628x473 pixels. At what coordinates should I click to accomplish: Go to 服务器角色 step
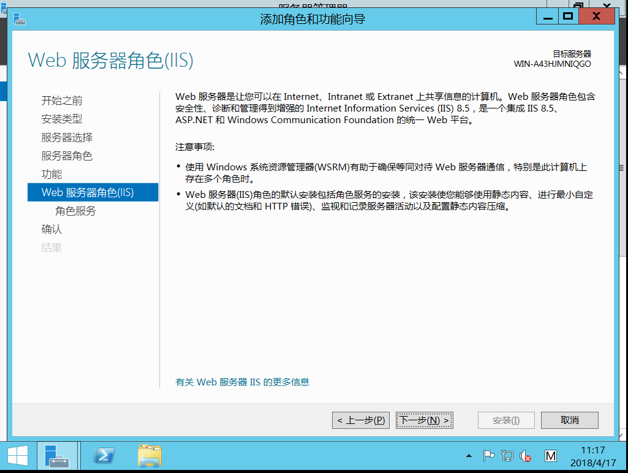coord(67,156)
